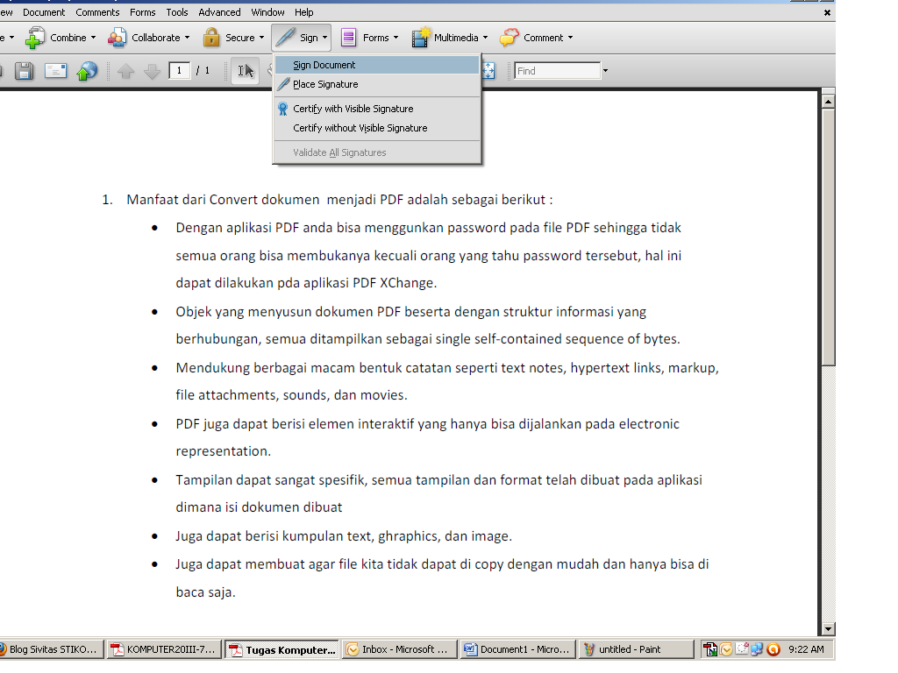The width and height of the screenshot is (898, 673).
Task: Click the Email attachment icon
Action: point(54,70)
